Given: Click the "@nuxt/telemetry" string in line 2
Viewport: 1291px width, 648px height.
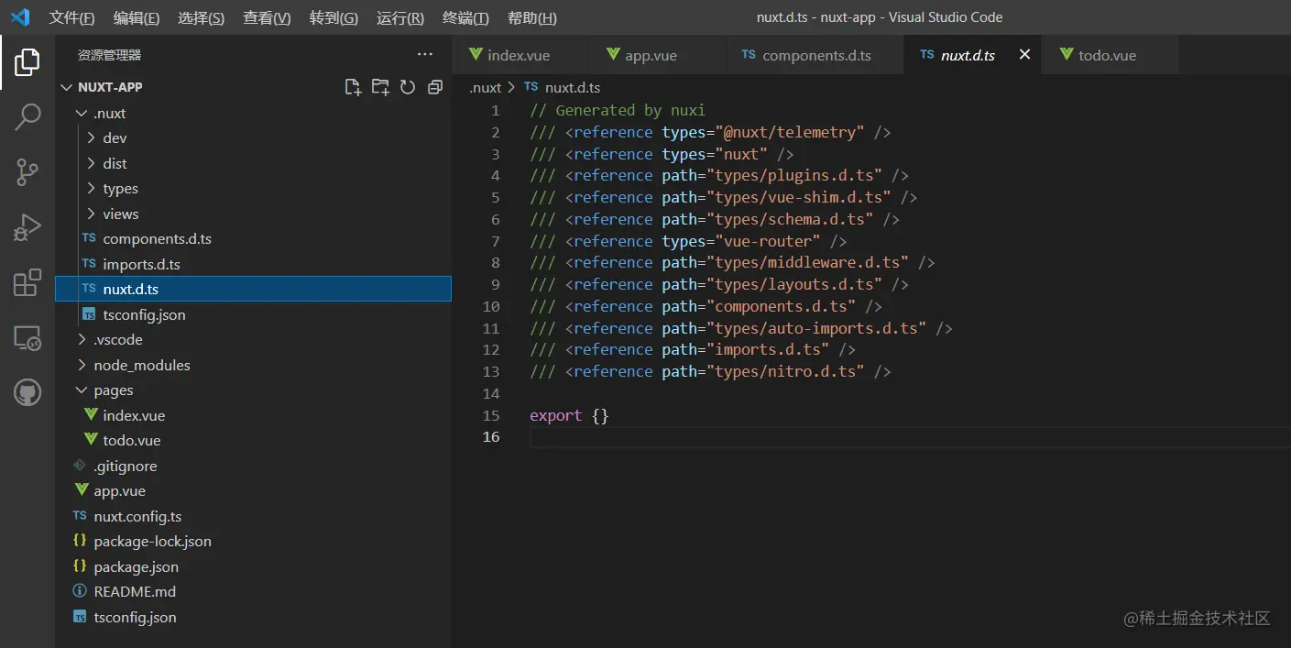Looking at the screenshot, I should pyautogui.click(x=789, y=132).
